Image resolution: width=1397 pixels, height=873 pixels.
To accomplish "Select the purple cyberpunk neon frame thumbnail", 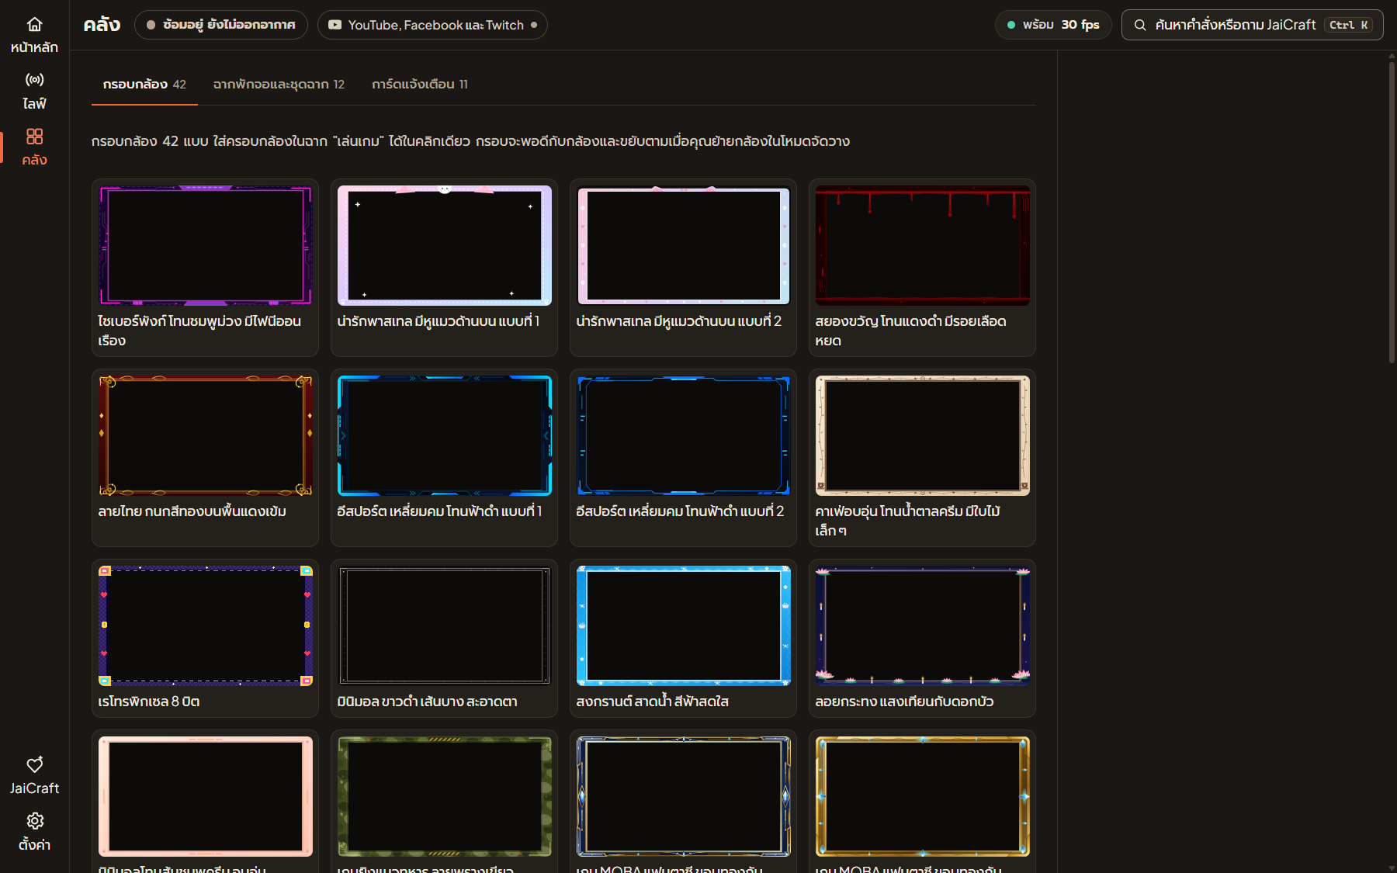I will click(206, 245).
